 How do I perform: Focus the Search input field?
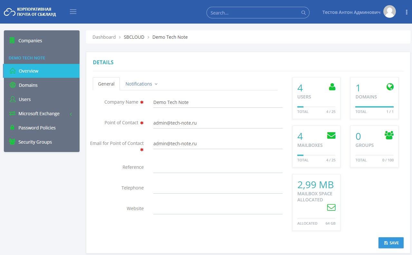point(258,13)
